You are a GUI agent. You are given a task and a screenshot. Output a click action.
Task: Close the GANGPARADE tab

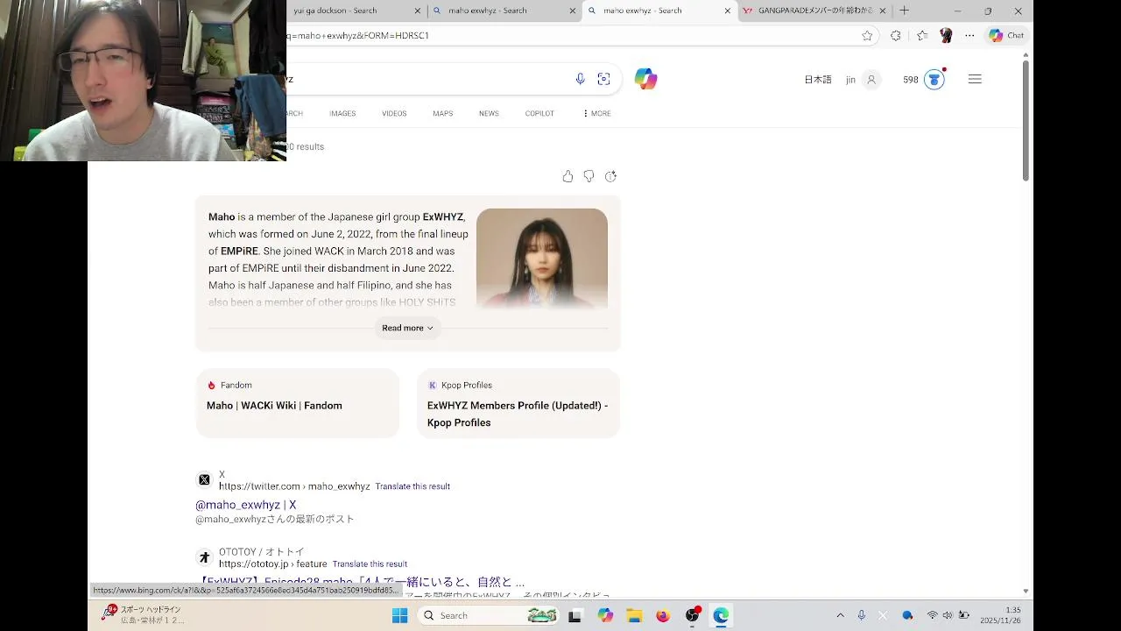[883, 11]
